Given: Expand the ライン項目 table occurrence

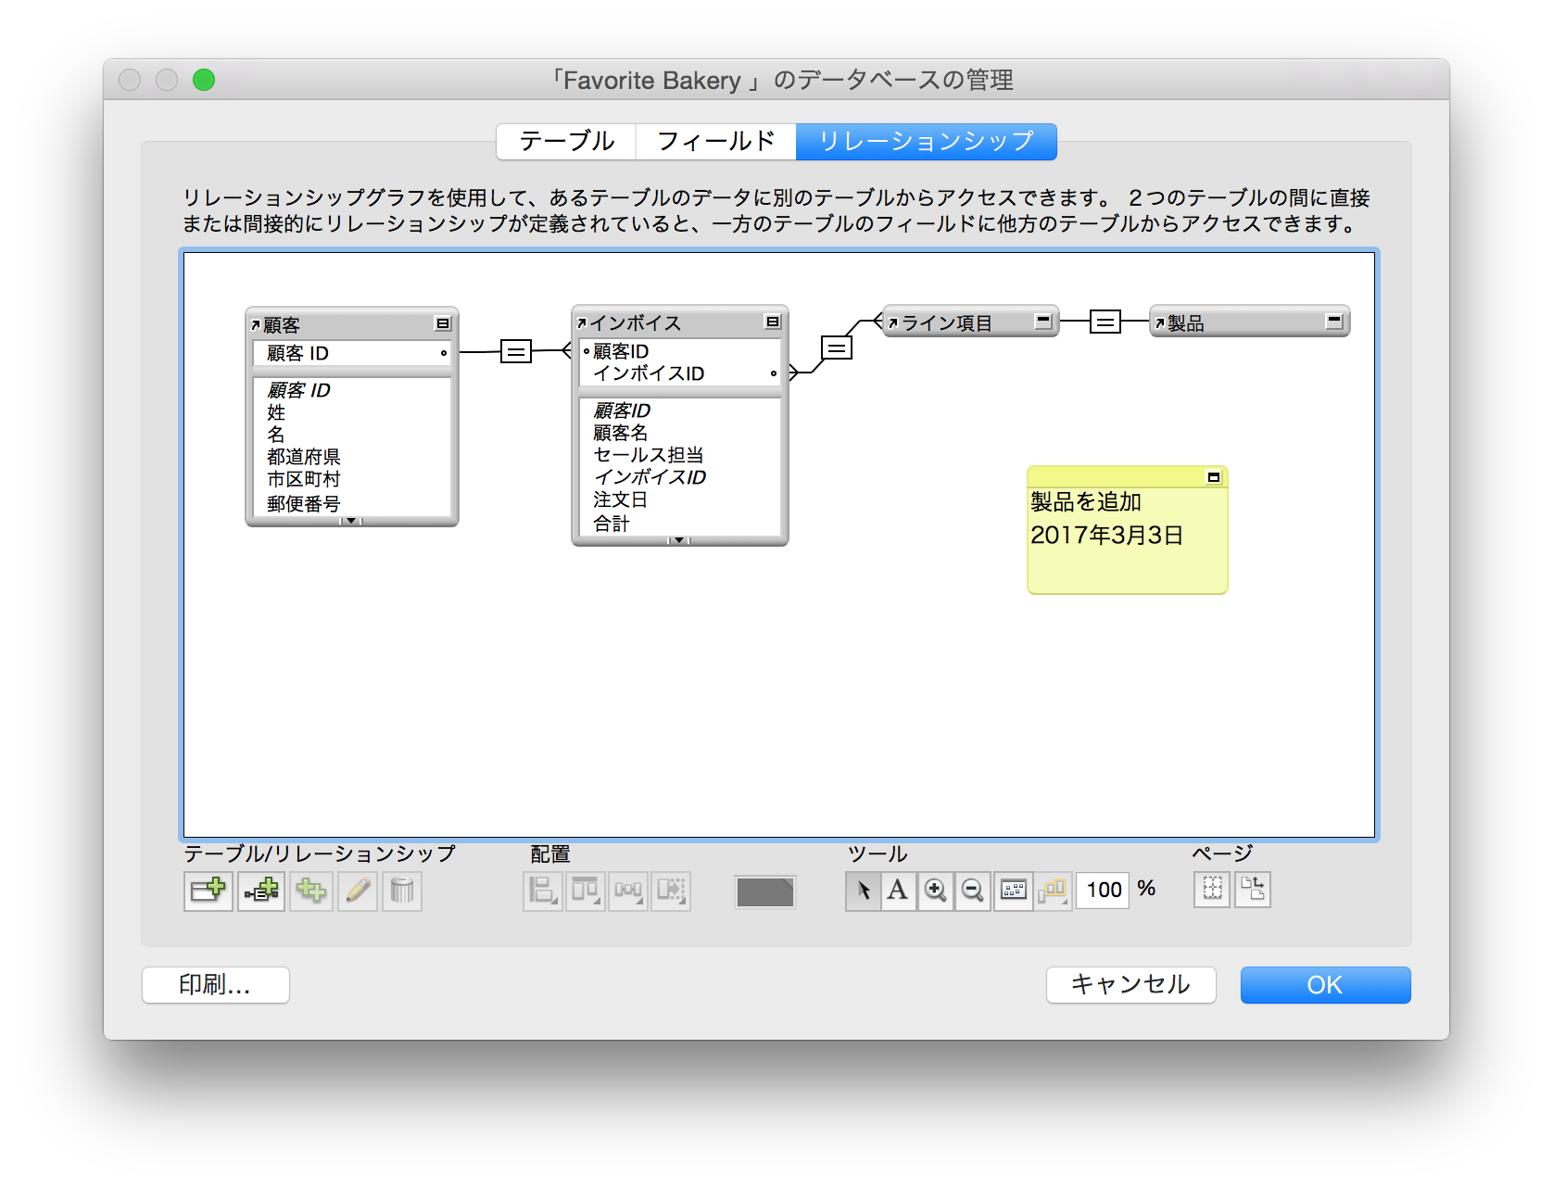Looking at the screenshot, I should (1043, 321).
